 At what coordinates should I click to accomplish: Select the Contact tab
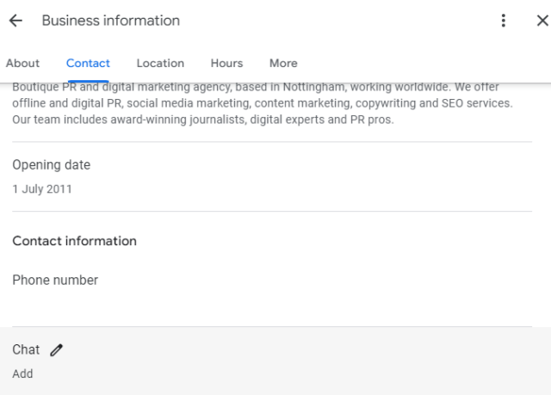[x=88, y=63]
